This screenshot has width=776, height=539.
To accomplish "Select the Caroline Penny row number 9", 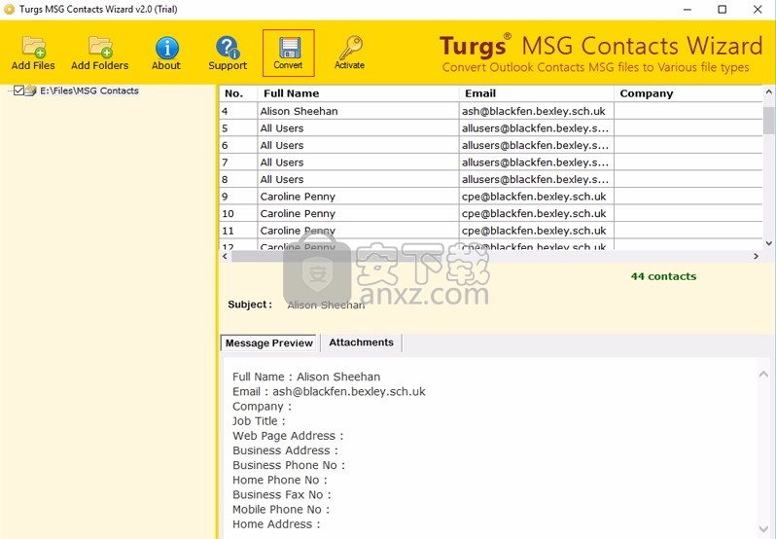I will [491, 197].
